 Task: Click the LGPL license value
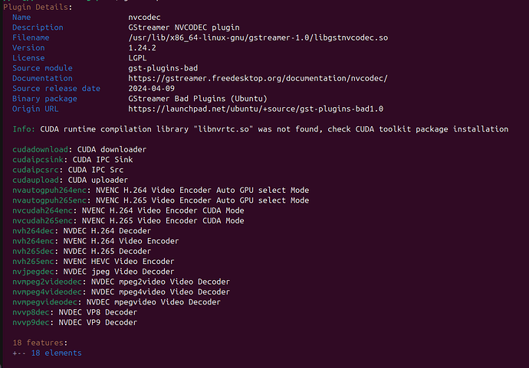coord(139,57)
